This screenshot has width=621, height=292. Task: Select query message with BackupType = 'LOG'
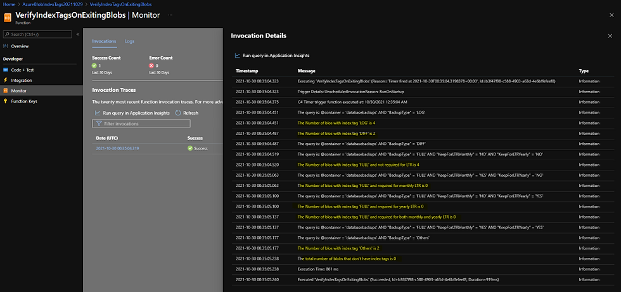point(361,112)
